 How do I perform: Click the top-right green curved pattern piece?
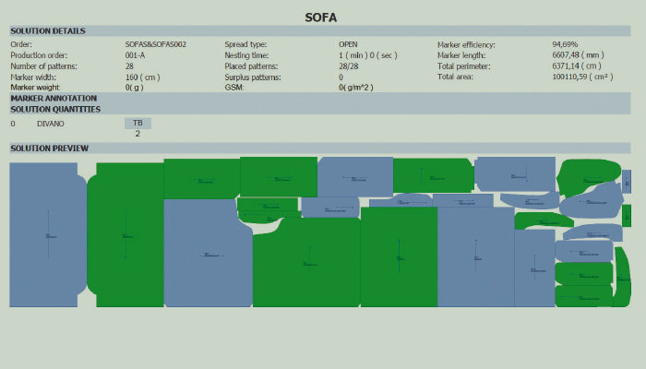click(589, 173)
